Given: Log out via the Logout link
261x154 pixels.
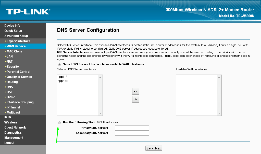Looking at the screenshot, I should [x=9, y=143].
